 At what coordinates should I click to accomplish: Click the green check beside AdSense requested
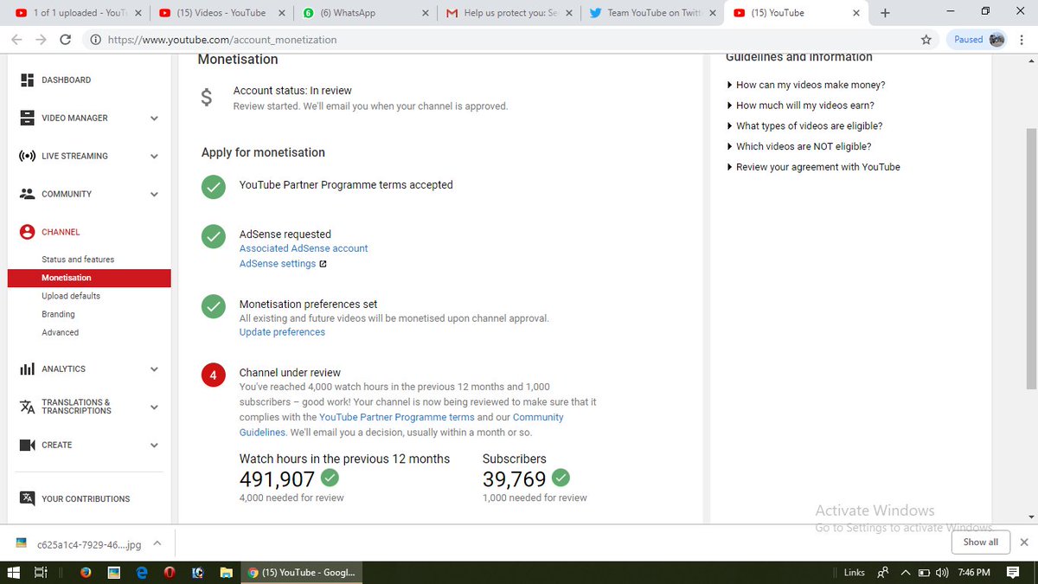pos(213,235)
